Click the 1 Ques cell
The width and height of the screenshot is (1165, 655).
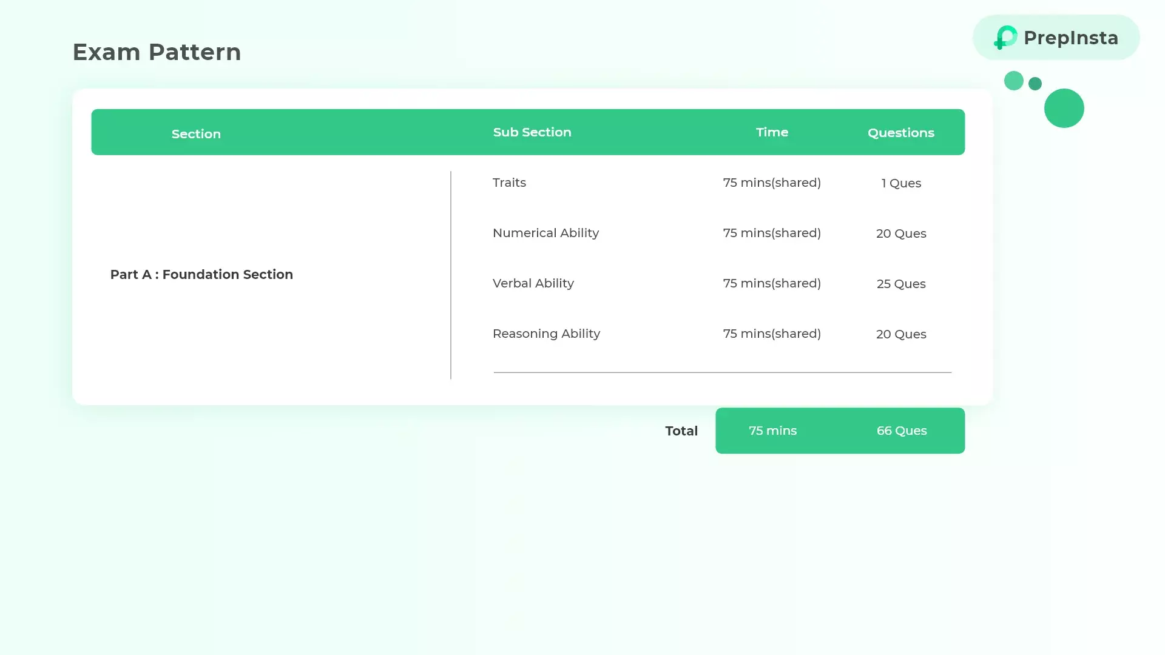click(901, 183)
